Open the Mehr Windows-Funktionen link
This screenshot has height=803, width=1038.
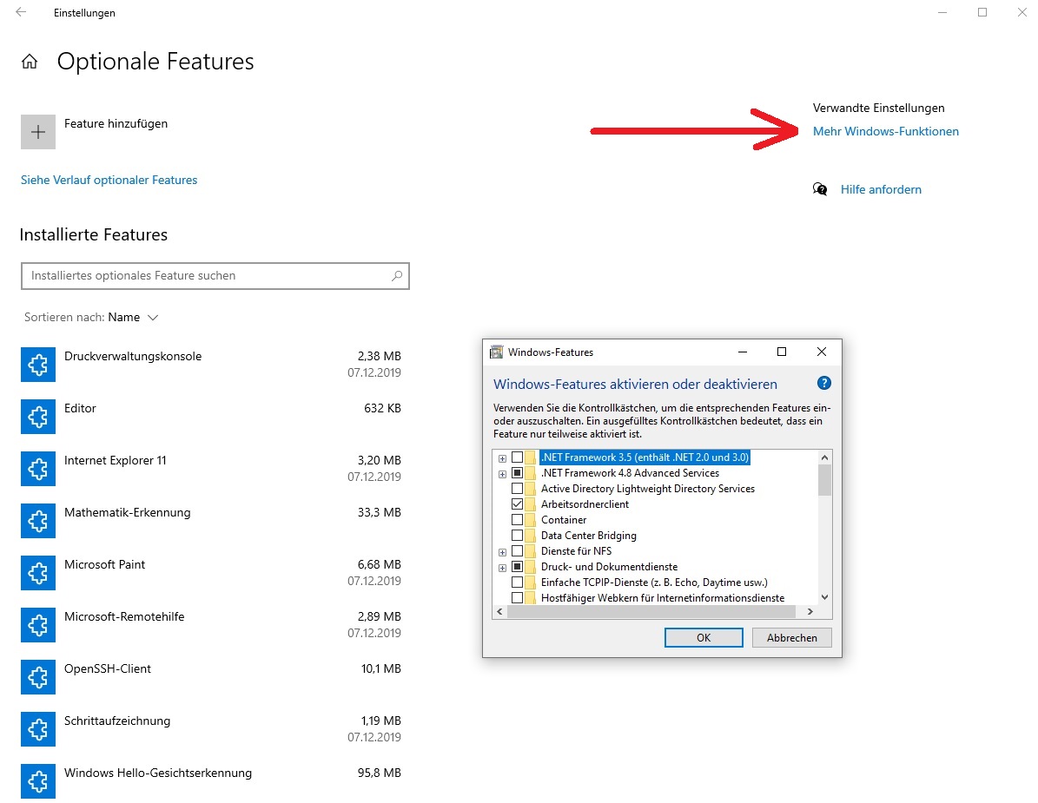point(886,131)
